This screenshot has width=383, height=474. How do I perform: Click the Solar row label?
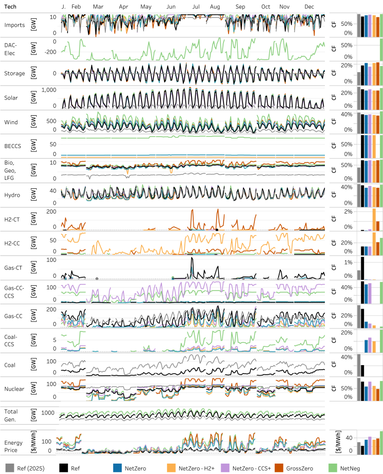tap(11, 98)
